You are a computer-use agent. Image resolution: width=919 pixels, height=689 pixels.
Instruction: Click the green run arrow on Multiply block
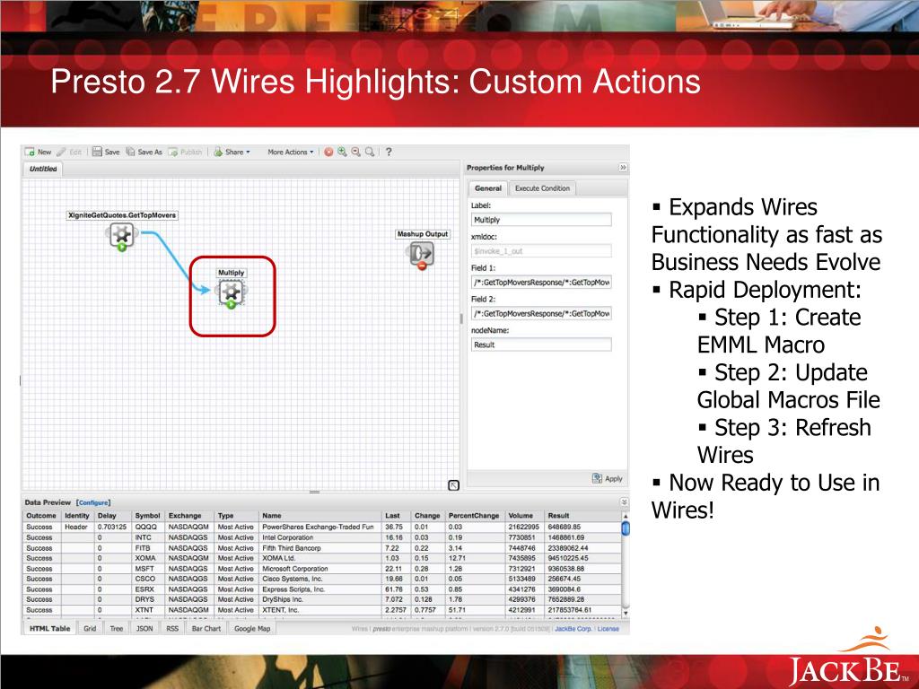[232, 305]
